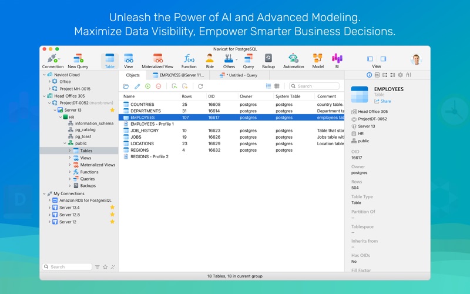Switch to Untitled - Query tab
The image size is (470, 294).
pos(239,75)
